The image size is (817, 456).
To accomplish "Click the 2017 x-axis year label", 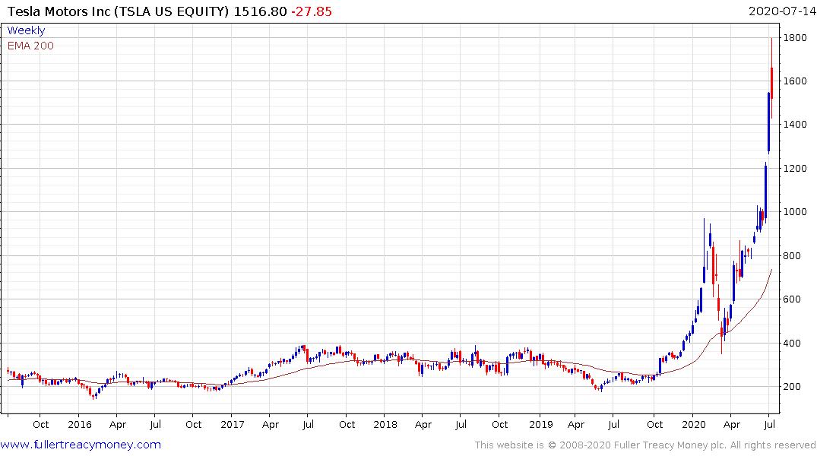I will tap(233, 425).
